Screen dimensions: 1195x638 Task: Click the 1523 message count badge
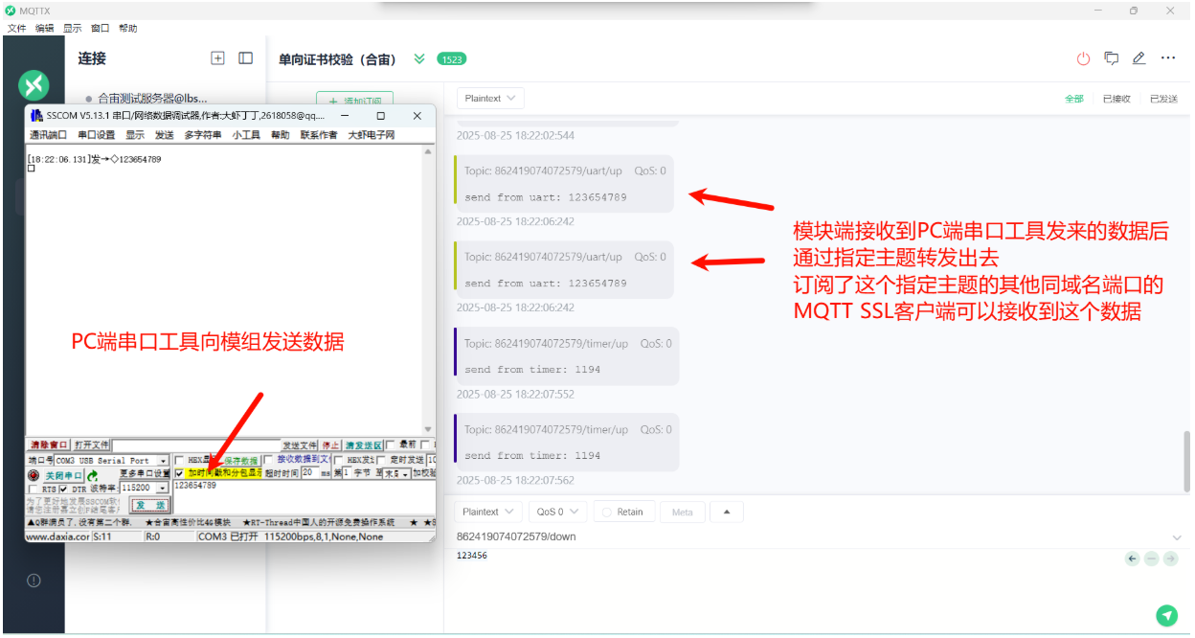(452, 59)
